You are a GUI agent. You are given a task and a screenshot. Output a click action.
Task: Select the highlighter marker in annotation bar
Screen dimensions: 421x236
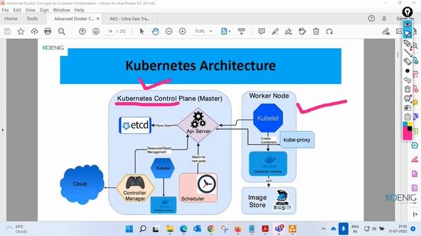(407, 43)
